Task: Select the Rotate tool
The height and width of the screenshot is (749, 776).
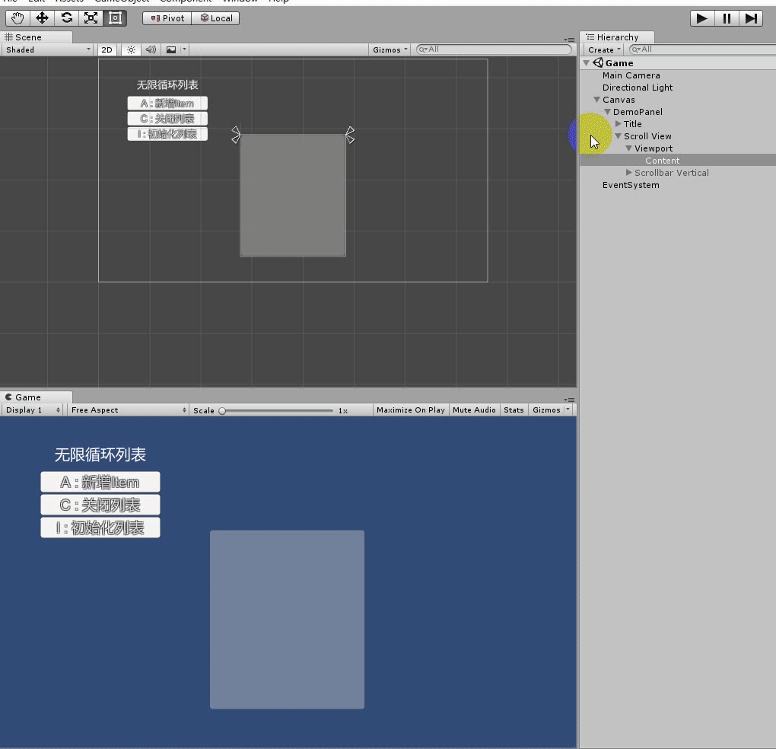Action: tap(66, 18)
